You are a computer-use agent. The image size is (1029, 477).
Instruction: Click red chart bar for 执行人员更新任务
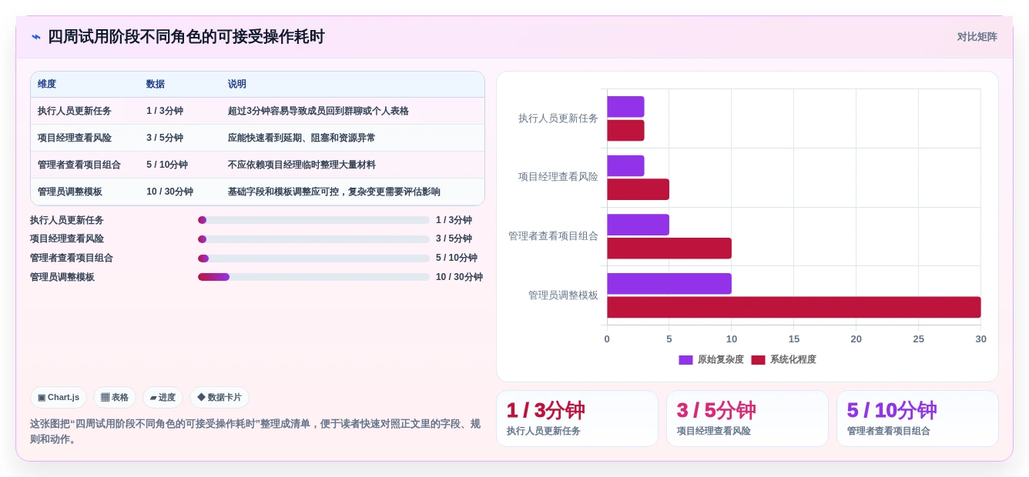tap(625, 131)
